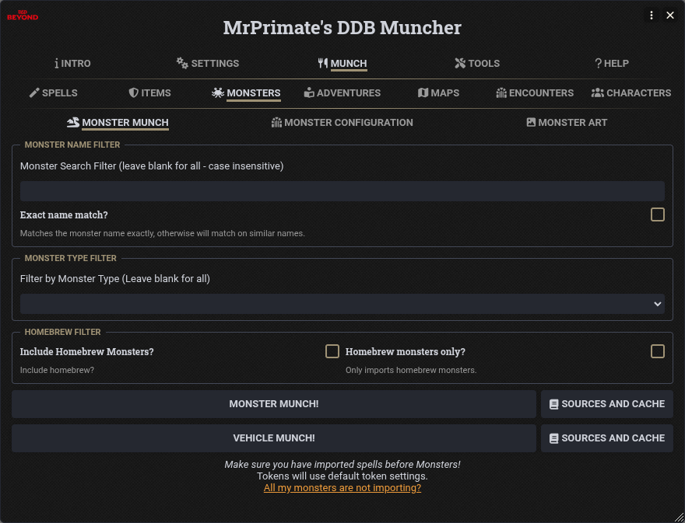The height and width of the screenshot is (523, 685).
Task: Open the Help tab
Action: (612, 63)
